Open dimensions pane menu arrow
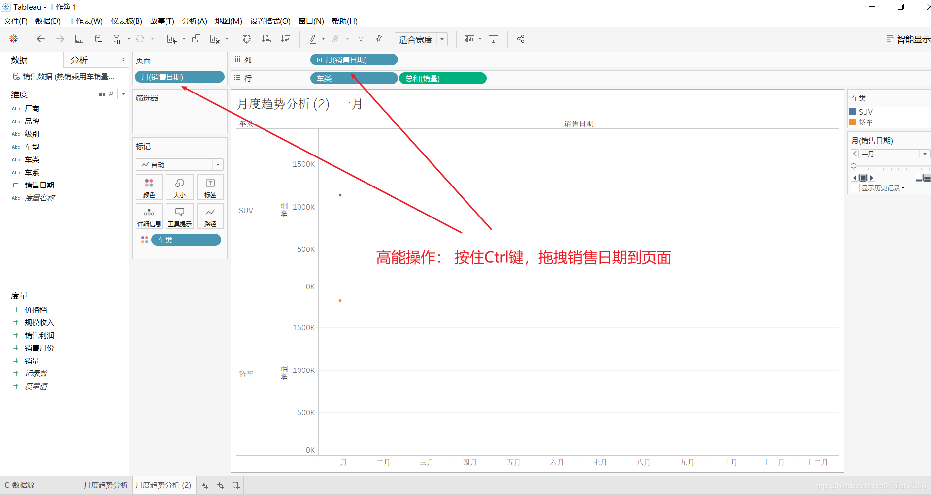931x495 pixels. tap(123, 93)
